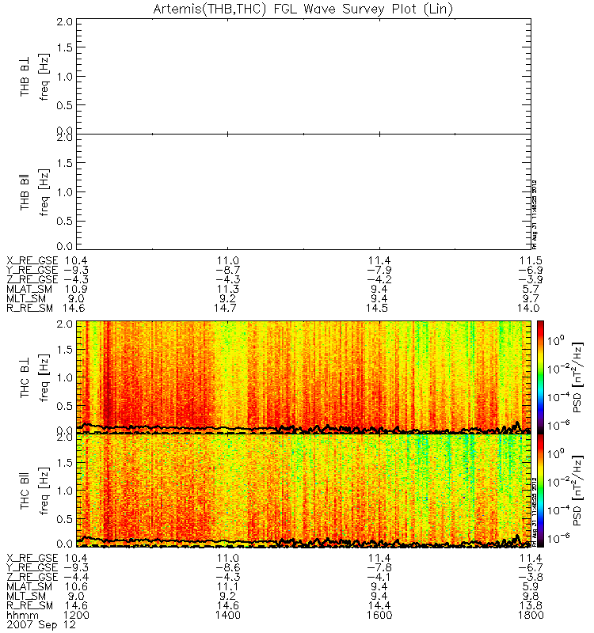Image resolution: width=594 pixels, height=633 pixels.
Task: Select the empty THB B⊥ panel
Action: 303,76
